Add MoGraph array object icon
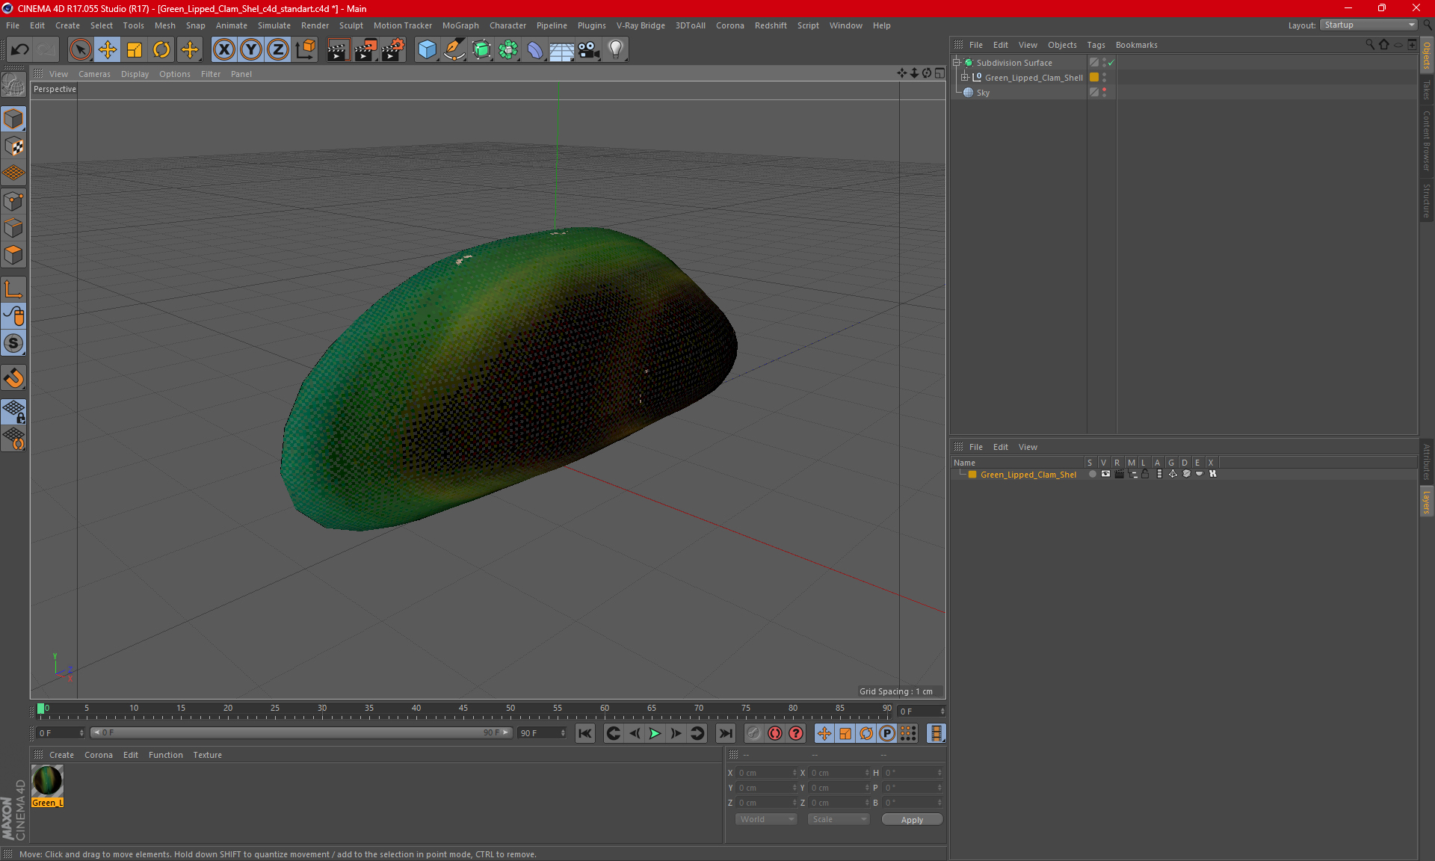Image resolution: width=1435 pixels, height=861 pixels. [508, 49]
